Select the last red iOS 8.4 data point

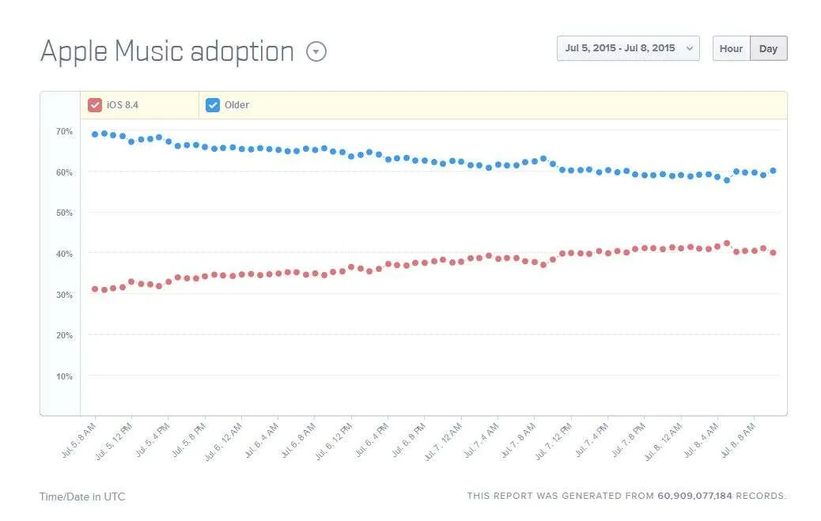point(773,252)
